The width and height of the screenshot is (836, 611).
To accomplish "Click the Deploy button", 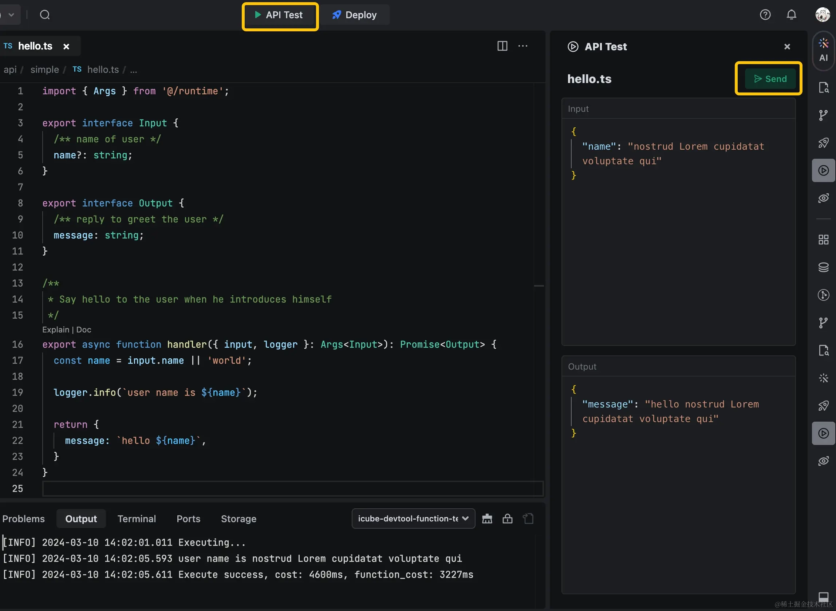I will pyautogui.click(x=354, y=15).
